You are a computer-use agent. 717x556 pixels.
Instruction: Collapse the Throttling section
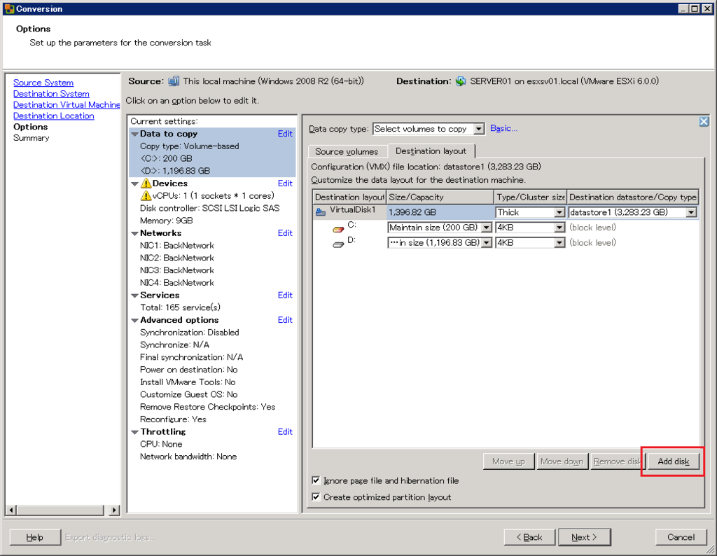(135, 432)
